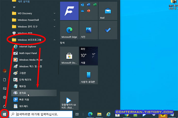Open Windows 팩스 및 스캔

tap(34, 66)
